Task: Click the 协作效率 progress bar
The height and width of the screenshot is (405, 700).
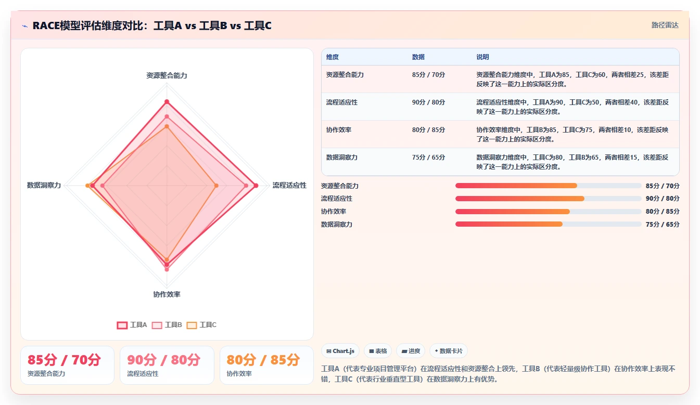Action: pos(549,212)
